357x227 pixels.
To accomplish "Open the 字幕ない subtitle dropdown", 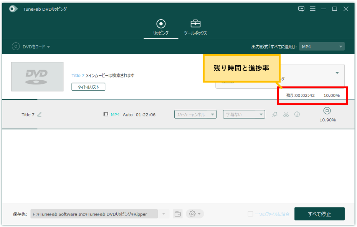I will point(244,114).
